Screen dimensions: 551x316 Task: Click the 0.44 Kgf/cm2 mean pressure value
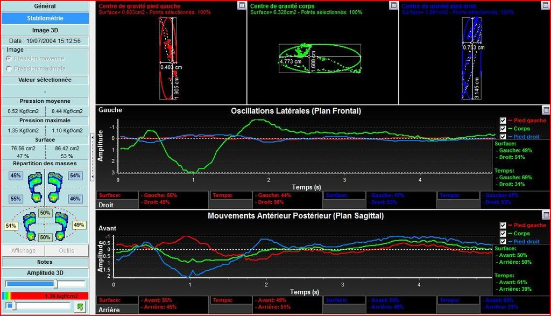coord(67,111)
